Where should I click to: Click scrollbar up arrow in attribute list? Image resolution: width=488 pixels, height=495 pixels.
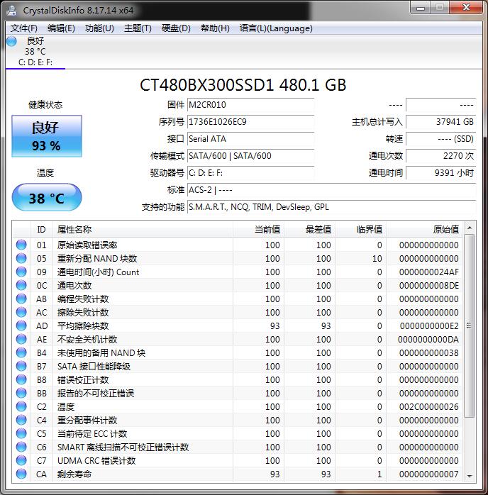click(x=470, y=228)
